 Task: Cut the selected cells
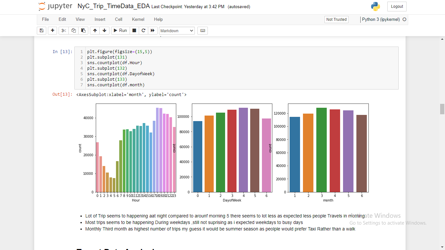[64, 30]
